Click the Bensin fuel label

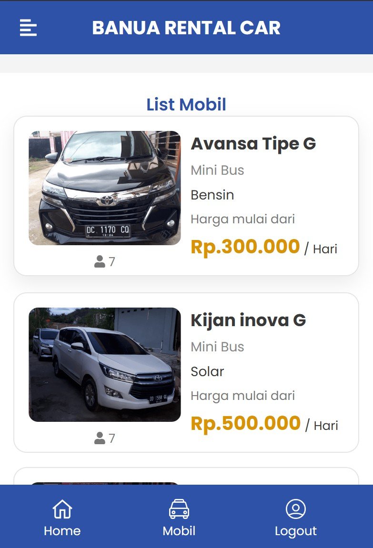click(212, 195)
